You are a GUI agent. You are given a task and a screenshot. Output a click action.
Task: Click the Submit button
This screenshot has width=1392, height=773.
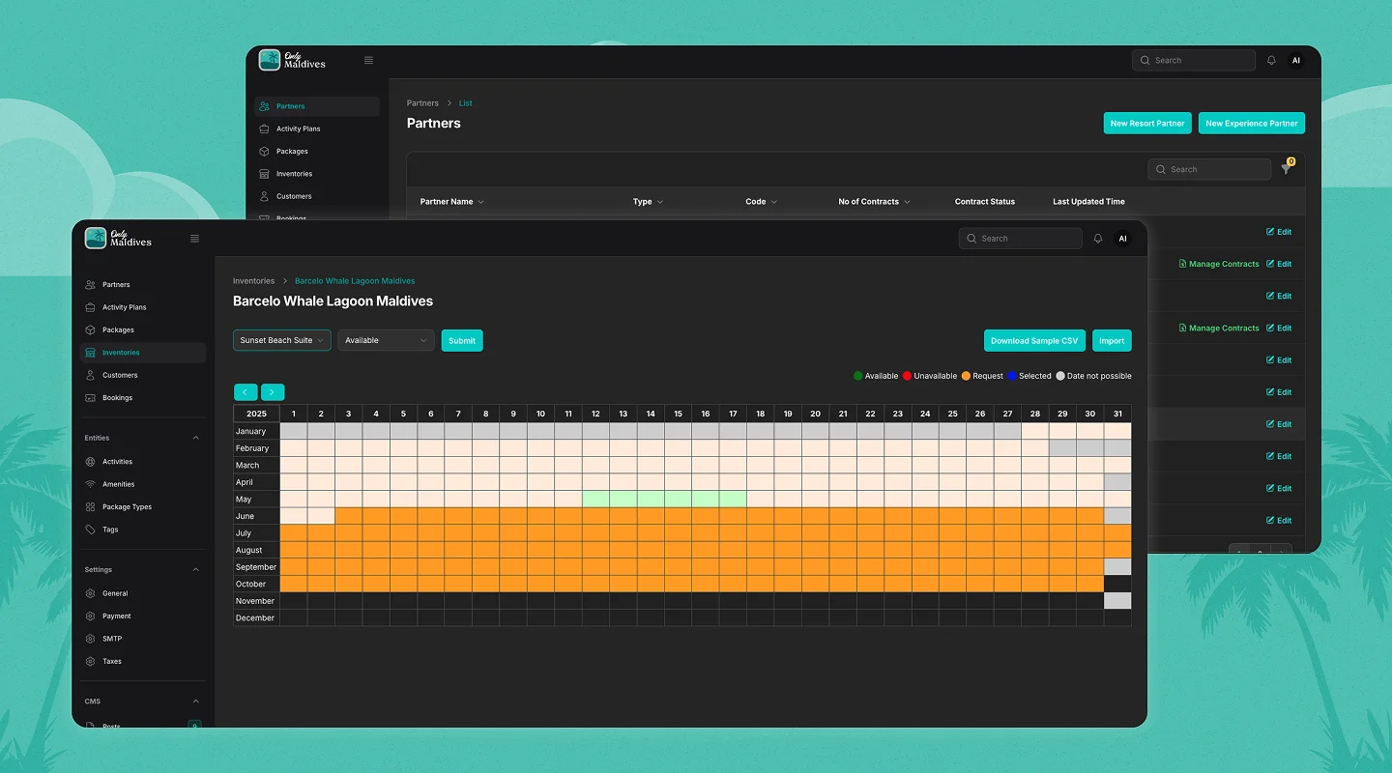462,340
